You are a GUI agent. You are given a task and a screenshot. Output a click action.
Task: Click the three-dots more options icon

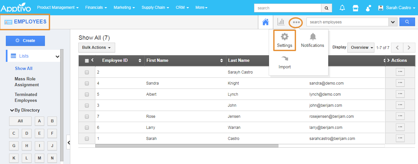pos(296,22)
